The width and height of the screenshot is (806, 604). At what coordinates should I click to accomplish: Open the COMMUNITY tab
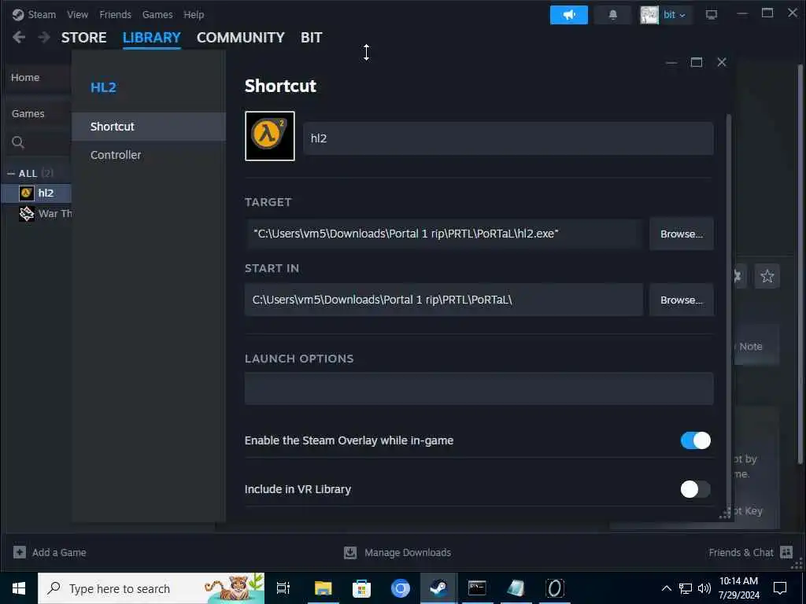click(241, 38)
